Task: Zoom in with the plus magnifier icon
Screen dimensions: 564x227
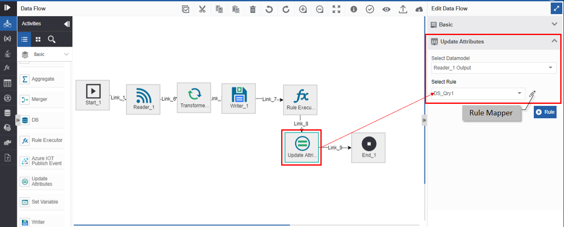Action: click(303, 9)
